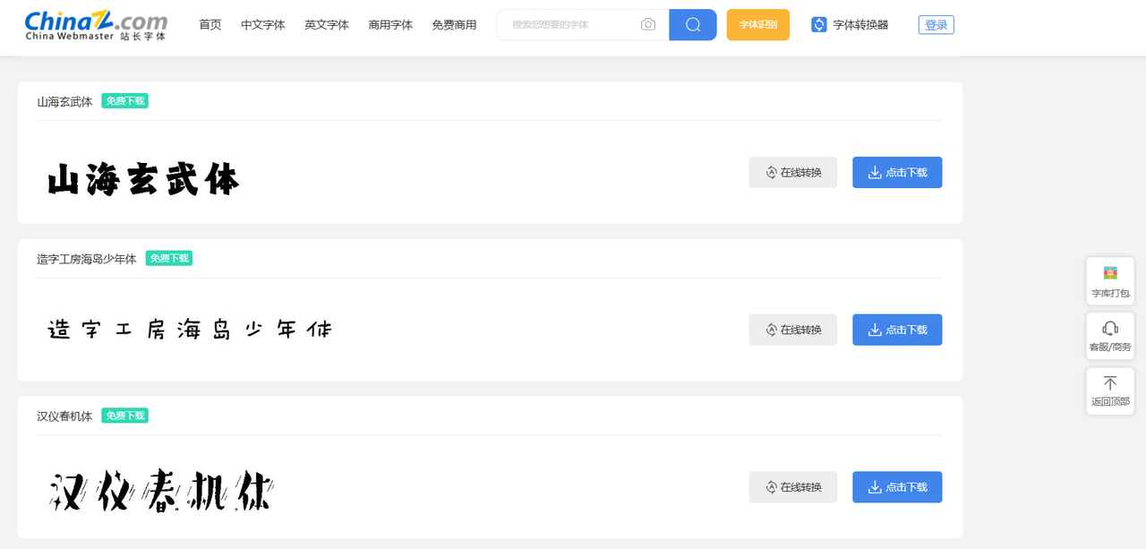1146x549 pixels.
Task: Click the orange 字体识别 button
Action: [x=757, y=25]
